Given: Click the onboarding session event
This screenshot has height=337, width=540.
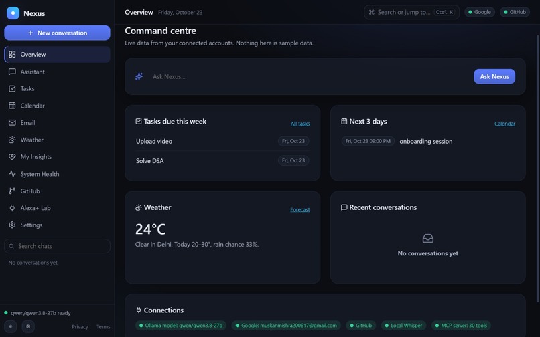Looking at the screenshot, I should point(425,141).
